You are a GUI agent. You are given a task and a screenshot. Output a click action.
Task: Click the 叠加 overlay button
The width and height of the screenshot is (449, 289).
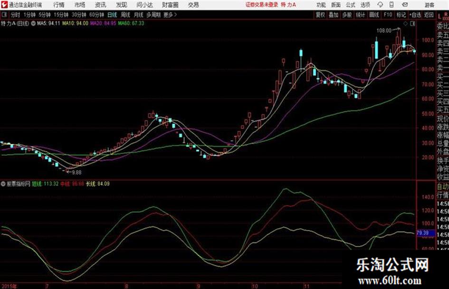tap(334, 15)
